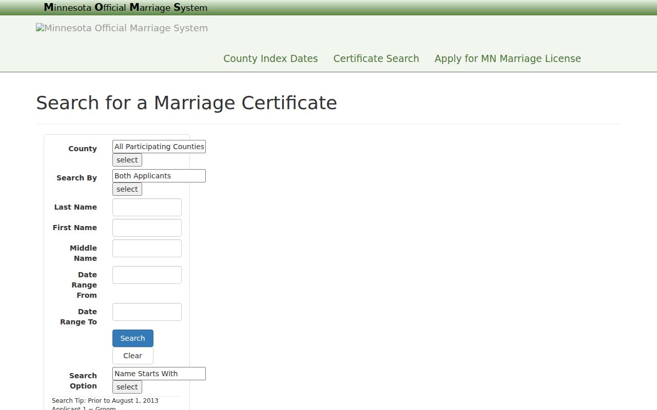Click the Minnesota Official Marriage System logo image

point(122,28)
